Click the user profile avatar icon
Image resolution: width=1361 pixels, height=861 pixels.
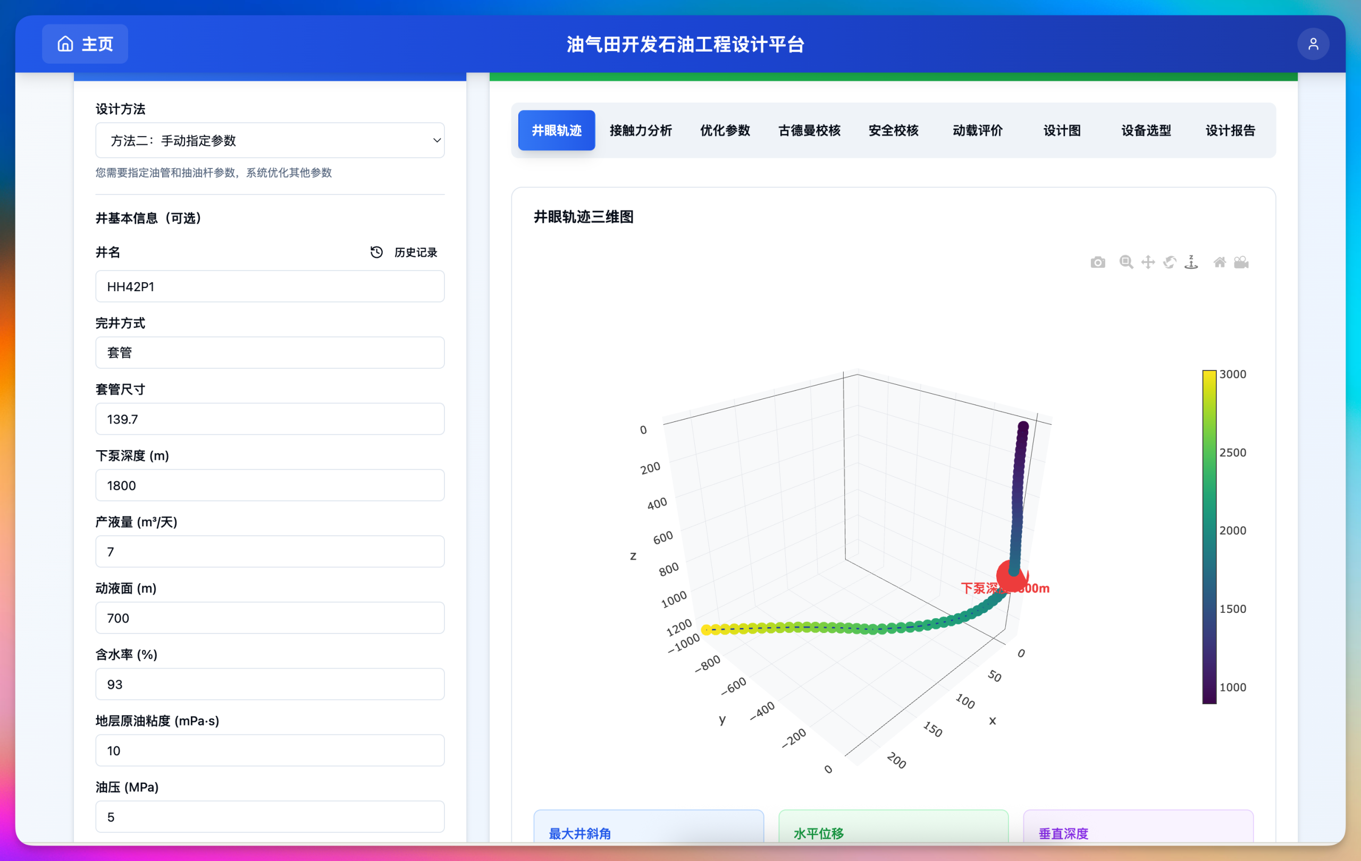click(1313, 44)
